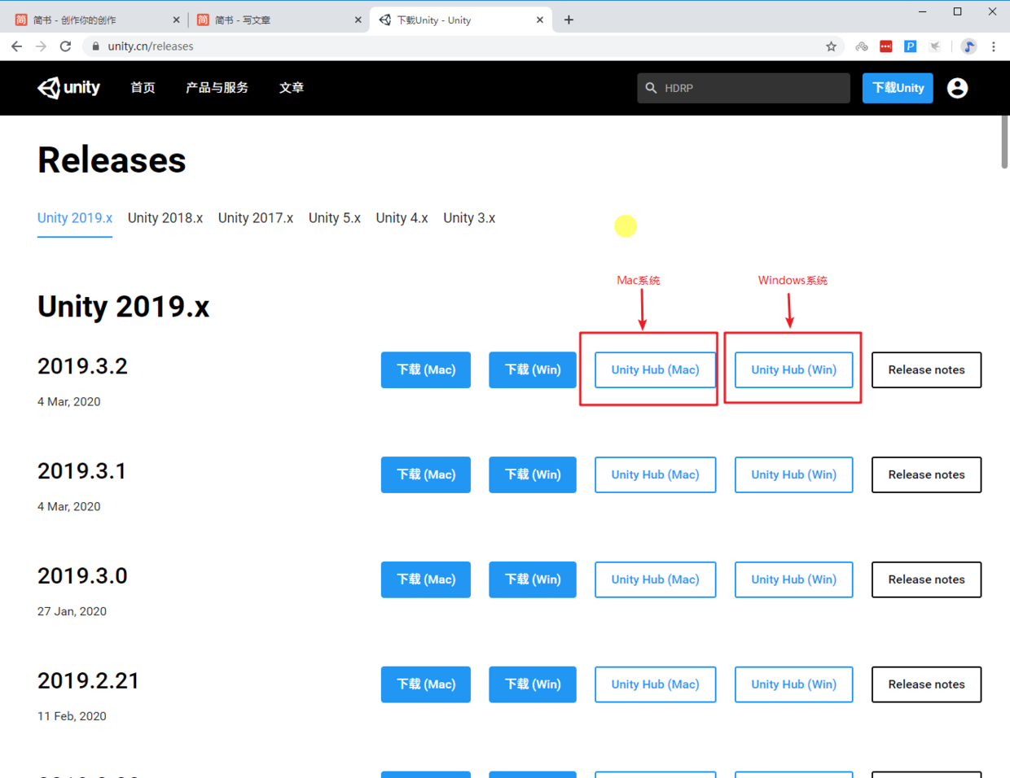Reload the page with the refresh icon
Image resolution: width=1010 pixels, height=778 pixels.
coord(65,46)
